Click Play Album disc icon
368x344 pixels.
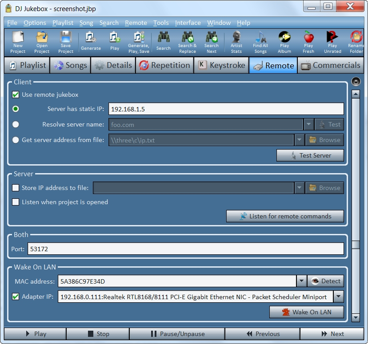point(284,42)
